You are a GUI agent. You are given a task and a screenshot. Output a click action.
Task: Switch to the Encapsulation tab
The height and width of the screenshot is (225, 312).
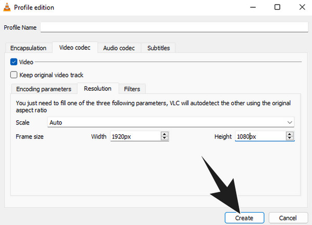tap(28, 48)
